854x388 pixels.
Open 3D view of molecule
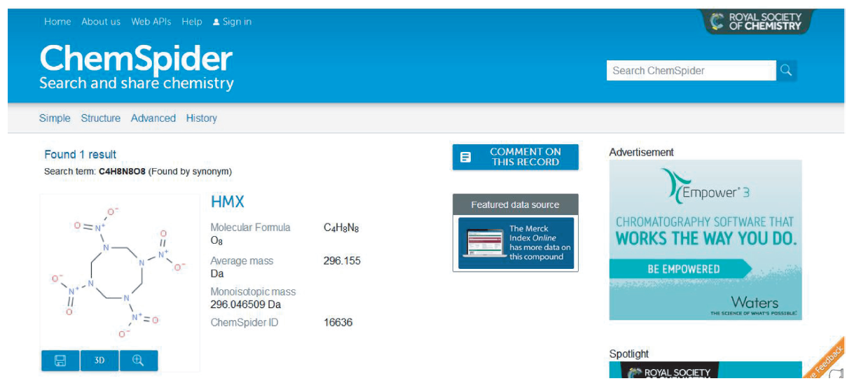[99, 360]
